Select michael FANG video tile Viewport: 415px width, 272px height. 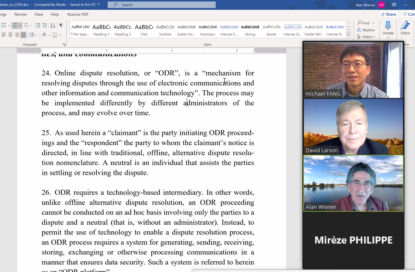(353, 70)
